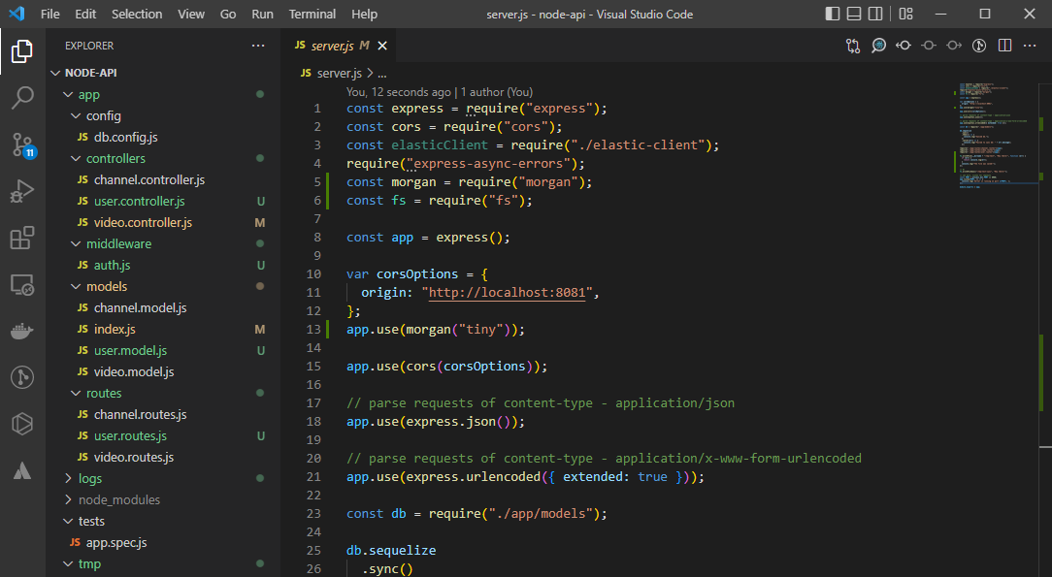
Task: Open the Extensions view
Action: (x=22, y=238)
